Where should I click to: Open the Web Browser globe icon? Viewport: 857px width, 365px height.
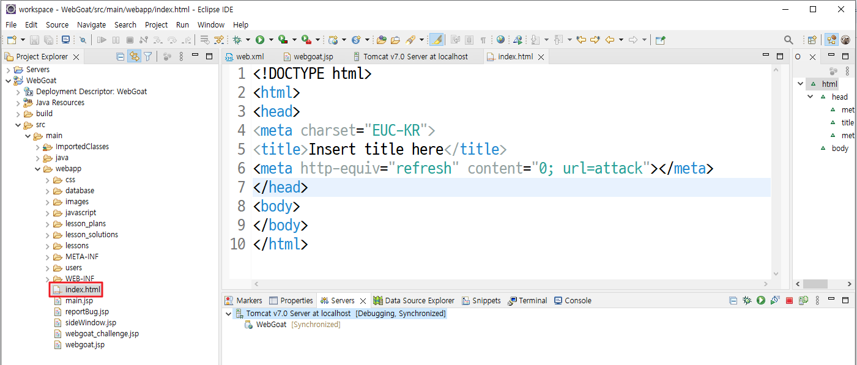[500, 40]
